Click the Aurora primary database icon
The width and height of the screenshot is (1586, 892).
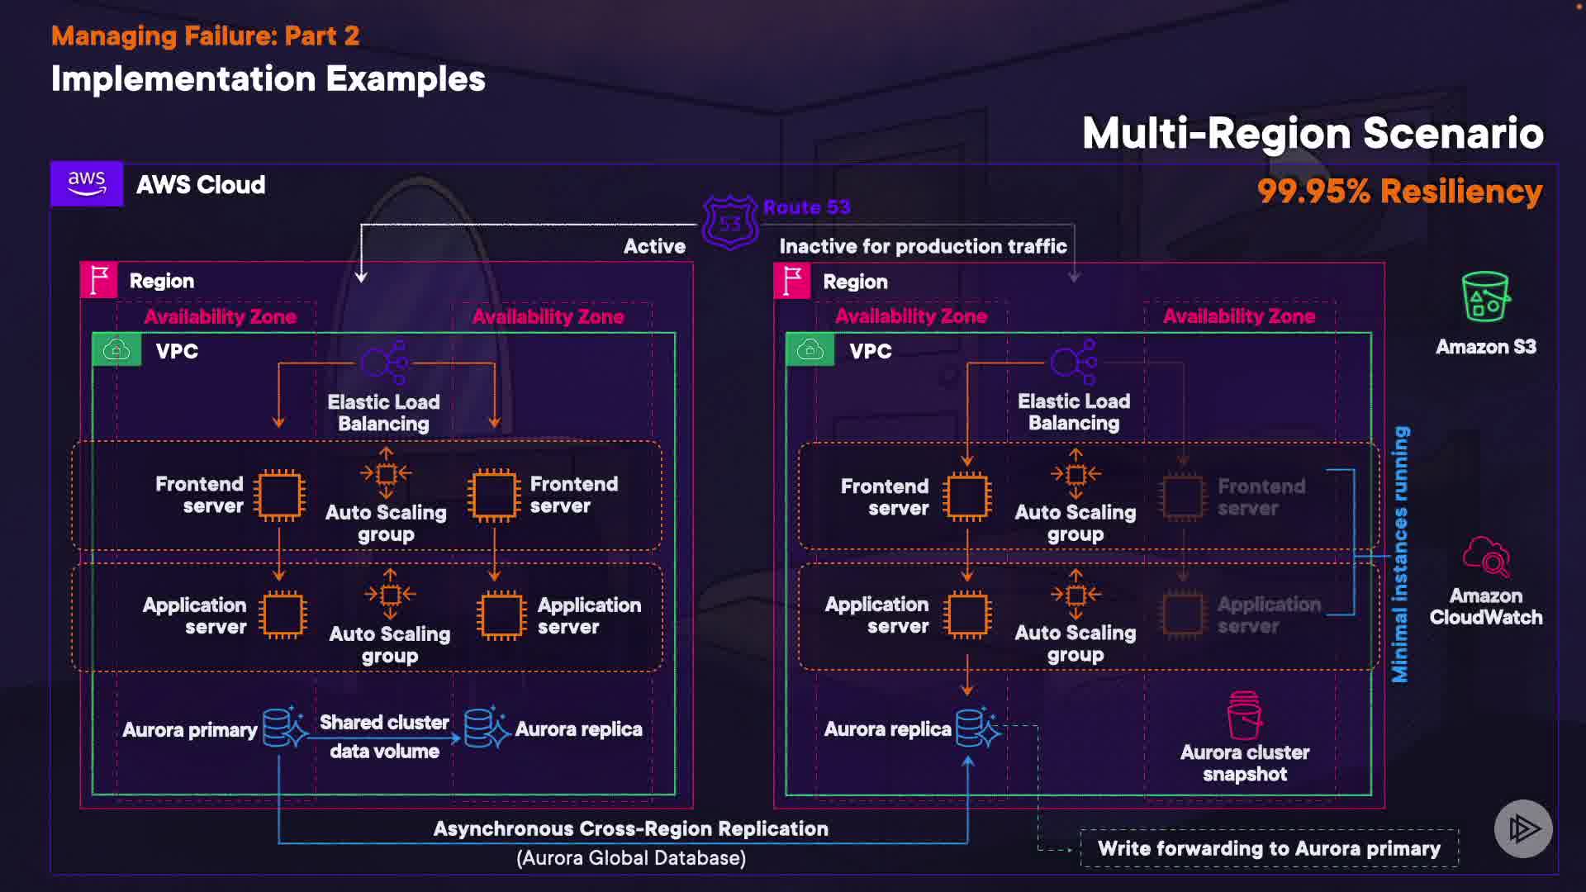click(283, 728)
